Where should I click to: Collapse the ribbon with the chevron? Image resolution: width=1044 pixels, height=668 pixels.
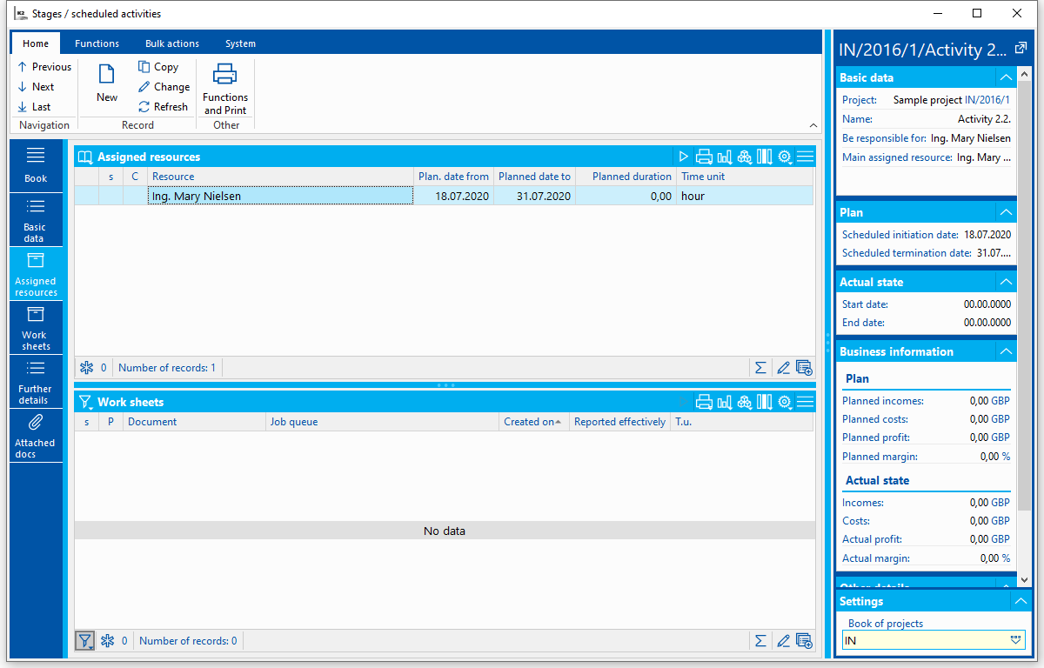[813, 125]
